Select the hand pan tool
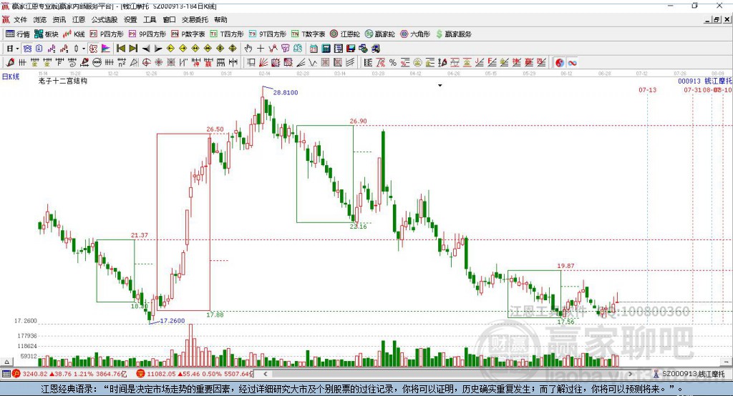 tap(248, 49)
